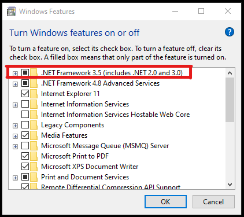Click the Internet Information Services folder icon
Screen dimensions: 244x217
point(34,104)
